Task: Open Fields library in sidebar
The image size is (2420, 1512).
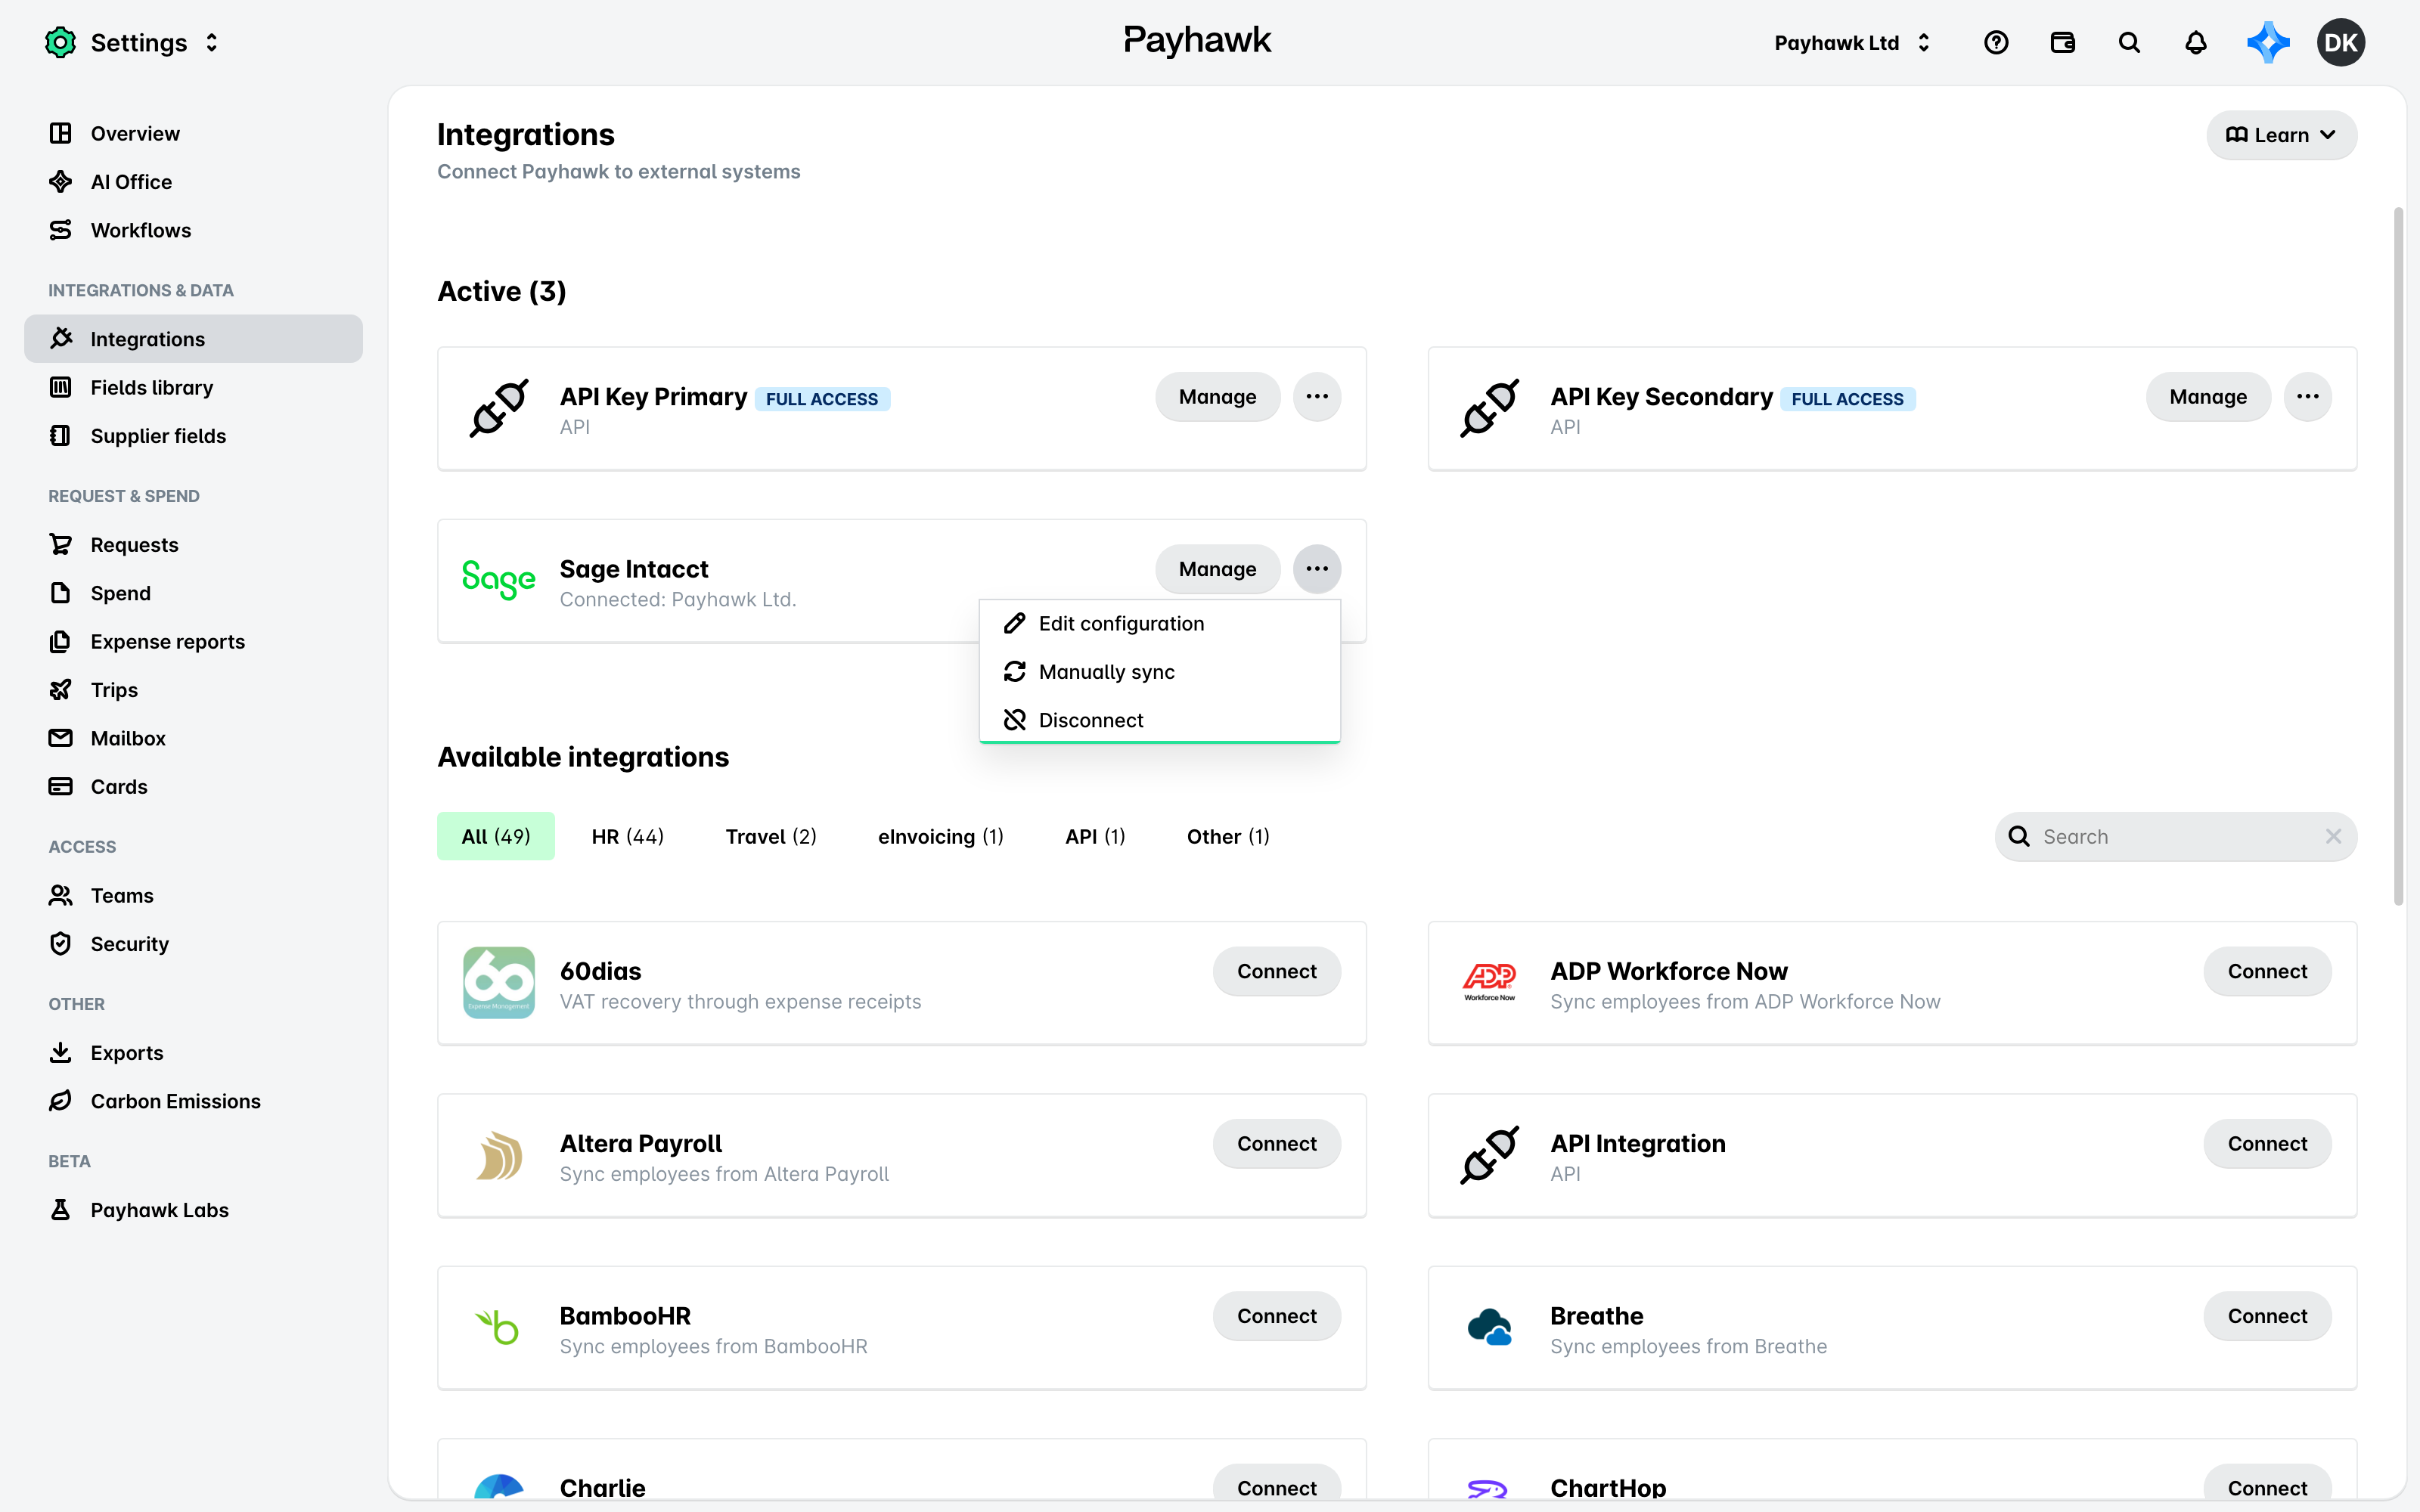Action: coord(193,387)
